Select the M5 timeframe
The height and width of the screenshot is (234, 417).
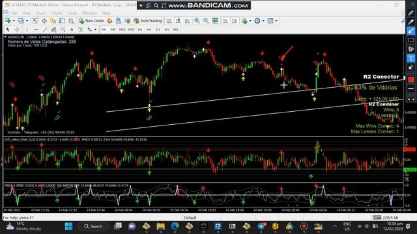click(113, 29)
